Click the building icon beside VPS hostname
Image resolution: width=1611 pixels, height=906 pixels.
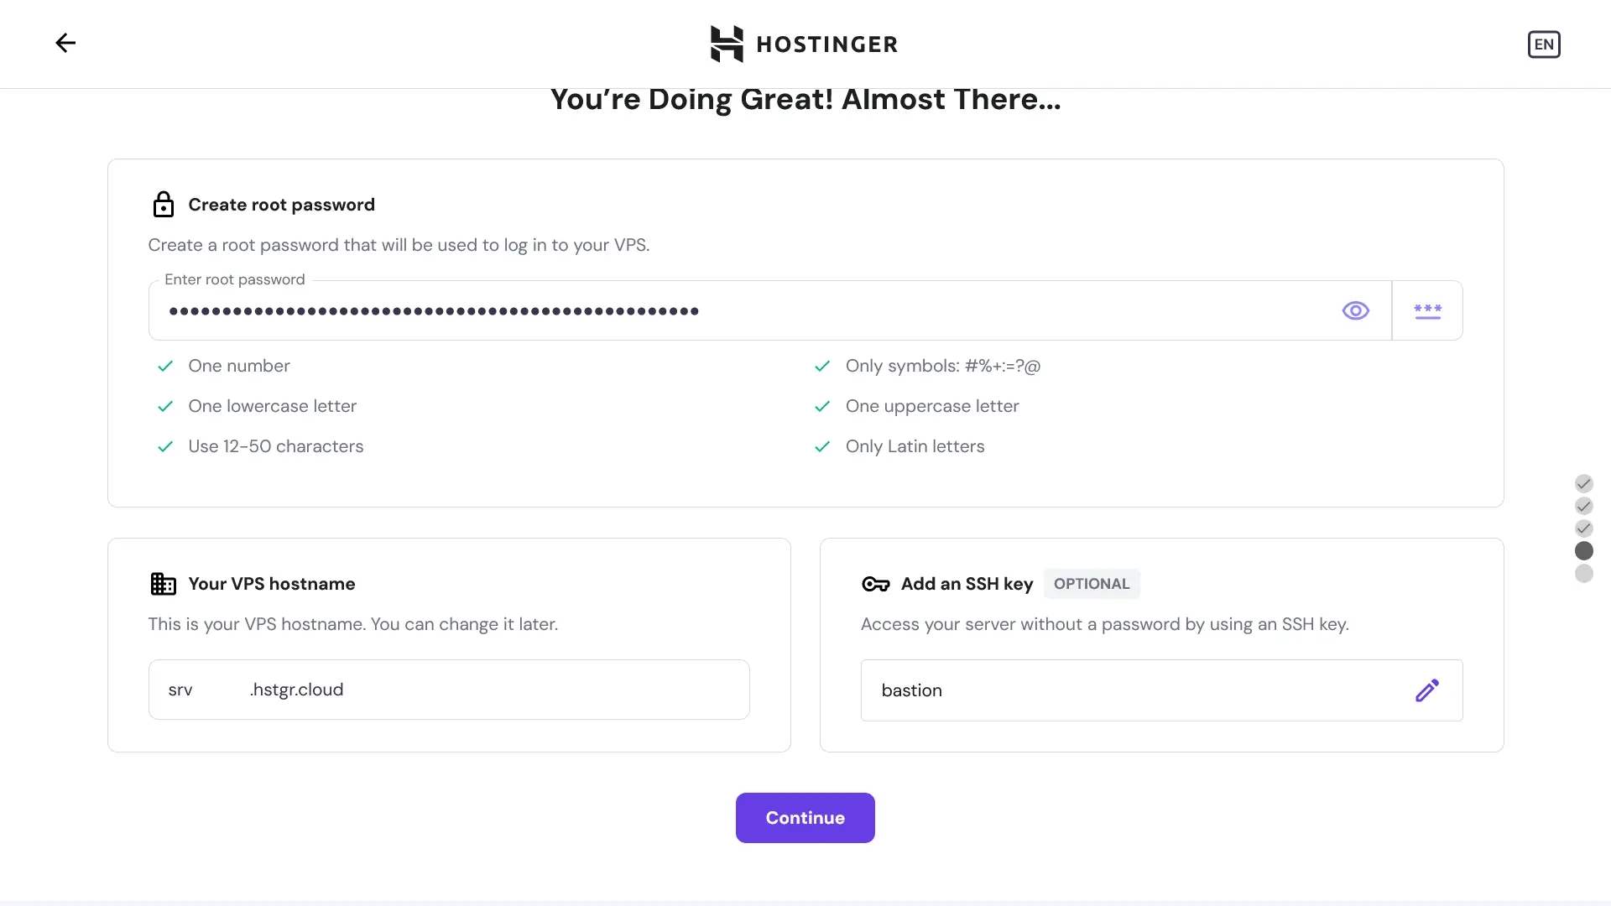tap(163, 584)
